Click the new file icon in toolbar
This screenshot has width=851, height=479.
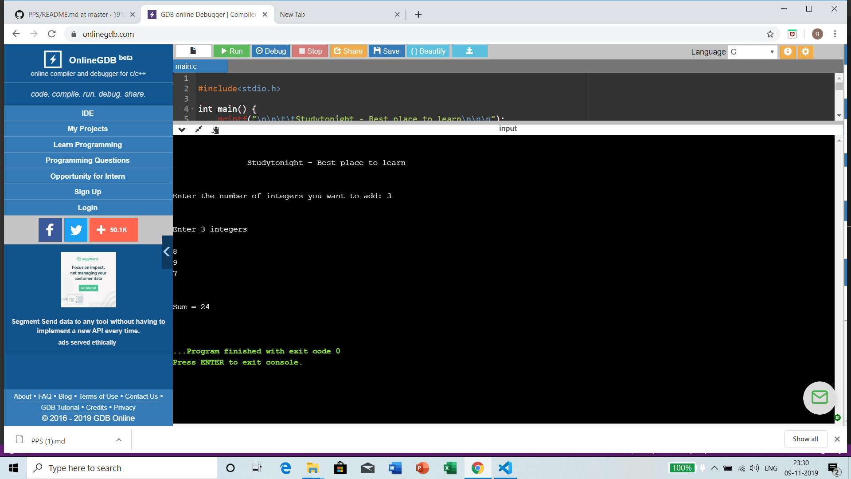193,51
